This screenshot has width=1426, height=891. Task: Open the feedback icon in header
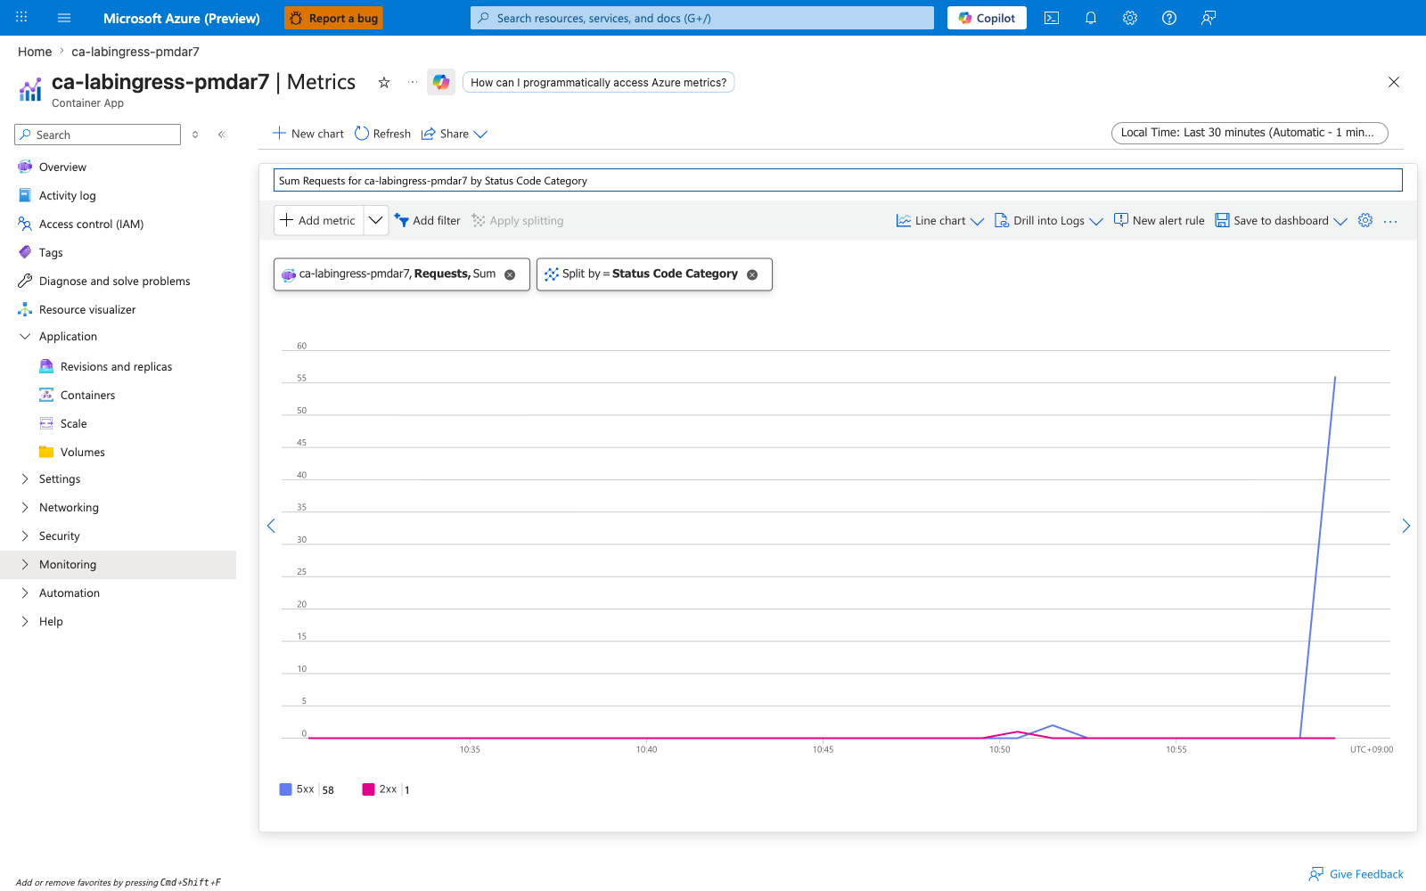(1209, 18)
